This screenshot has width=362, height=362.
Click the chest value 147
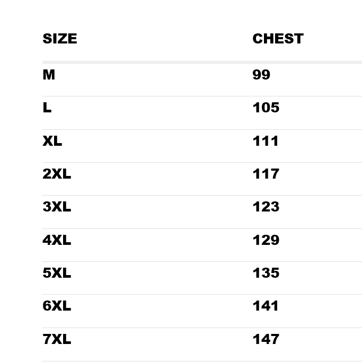click(266, 339)
